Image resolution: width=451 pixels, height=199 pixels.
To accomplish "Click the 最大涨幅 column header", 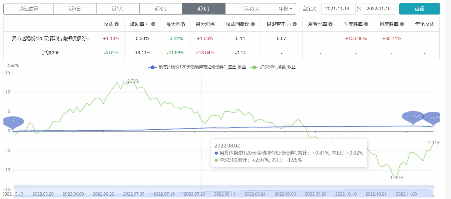I will tap(205, 24).
